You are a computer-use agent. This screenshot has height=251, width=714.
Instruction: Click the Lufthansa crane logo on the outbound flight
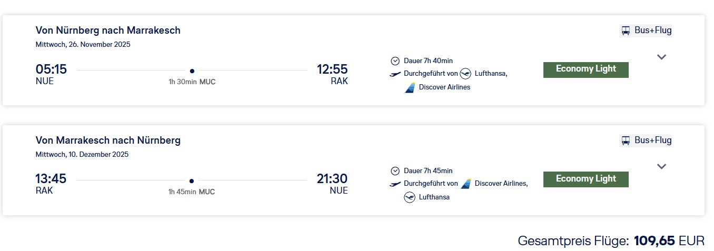coord(465,74)
